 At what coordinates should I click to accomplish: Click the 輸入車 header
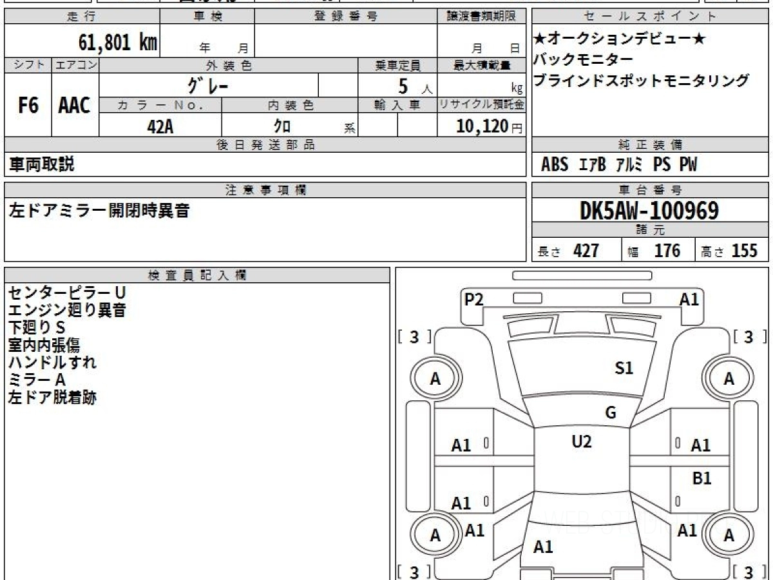(x=397, y=105)
